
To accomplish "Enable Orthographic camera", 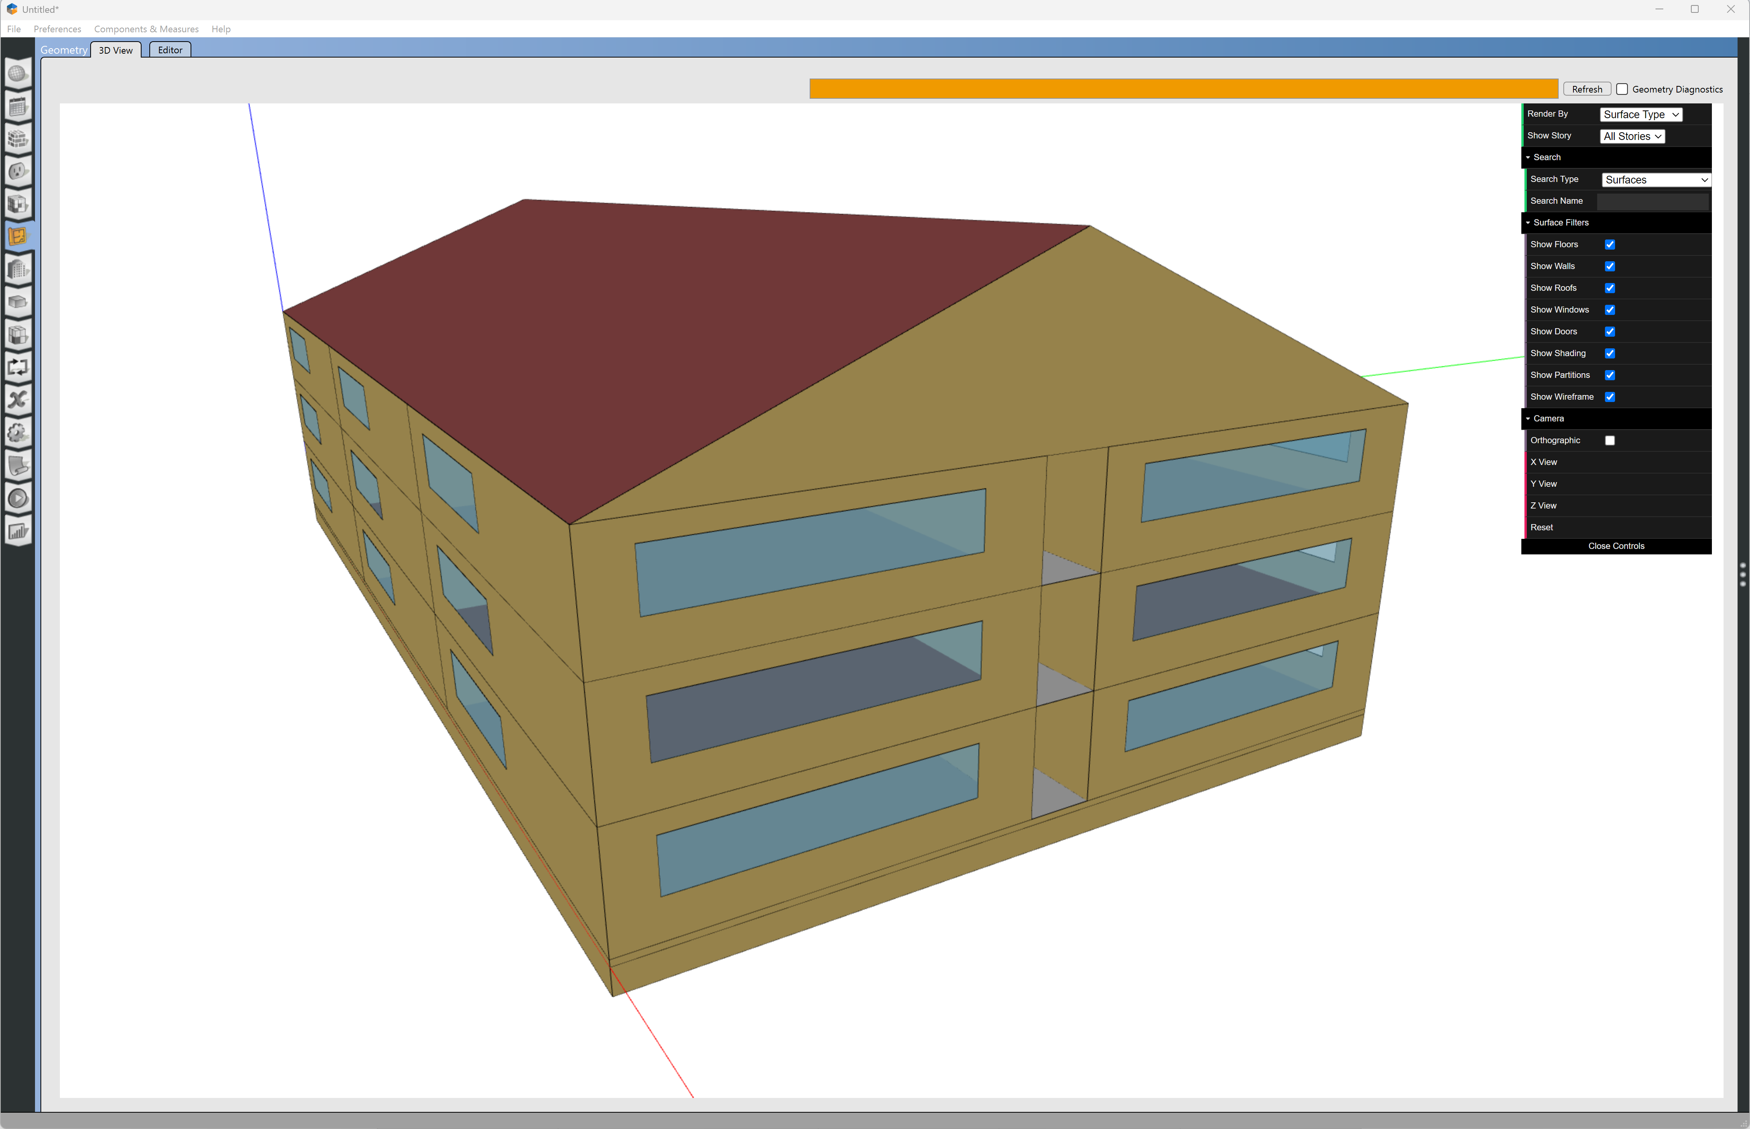I will (x=1610, y=440).
